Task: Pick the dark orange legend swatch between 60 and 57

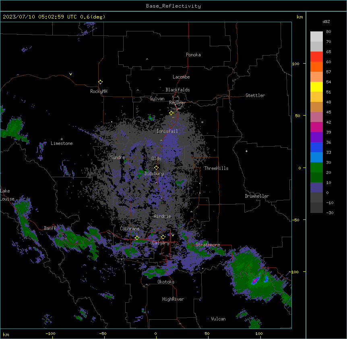Action: tap(316, 66)
